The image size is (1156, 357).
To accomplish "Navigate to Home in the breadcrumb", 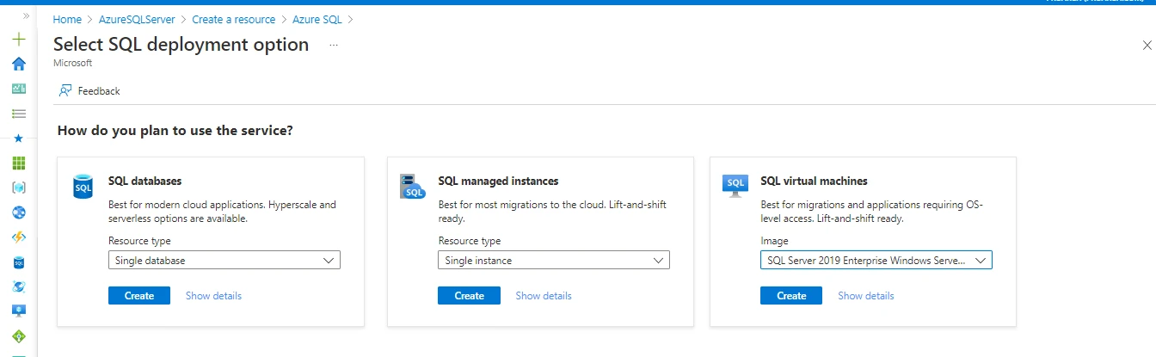I will click(67, 19).
